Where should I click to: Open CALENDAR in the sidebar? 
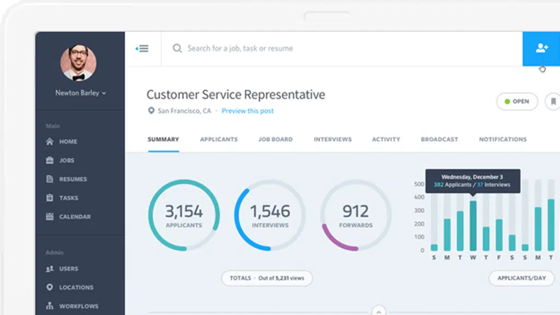75,217
